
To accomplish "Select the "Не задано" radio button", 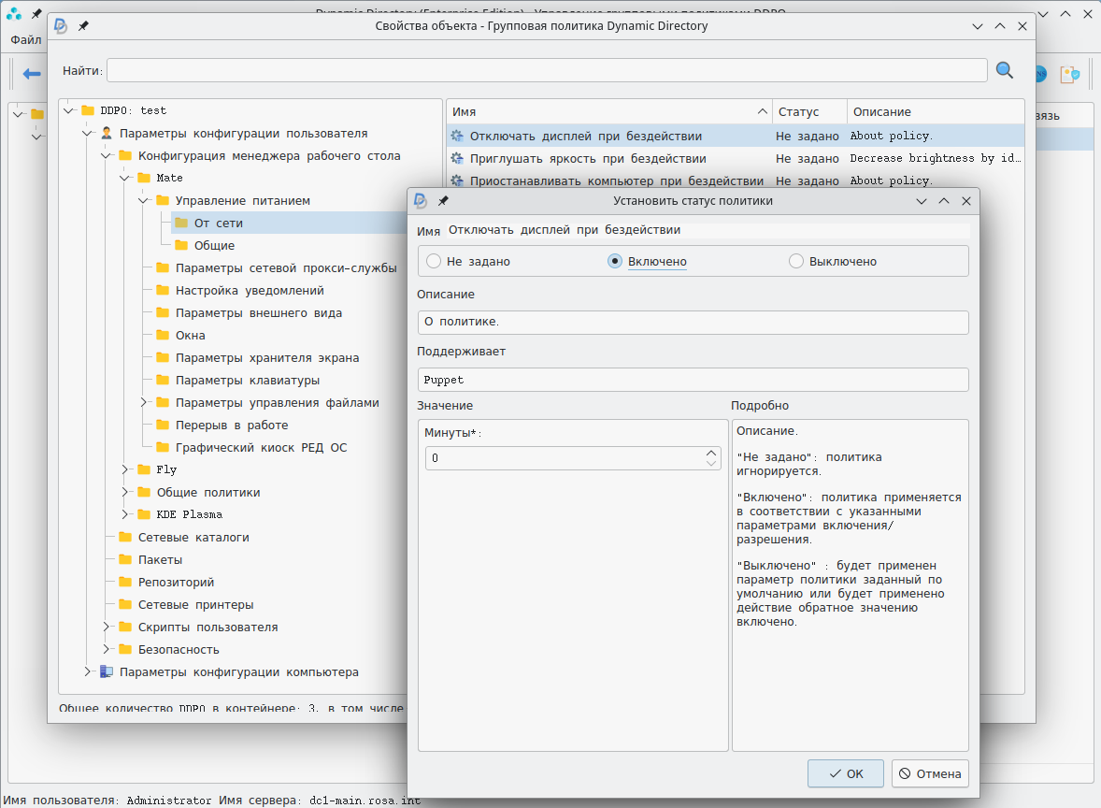I will [x=434, y=262].
